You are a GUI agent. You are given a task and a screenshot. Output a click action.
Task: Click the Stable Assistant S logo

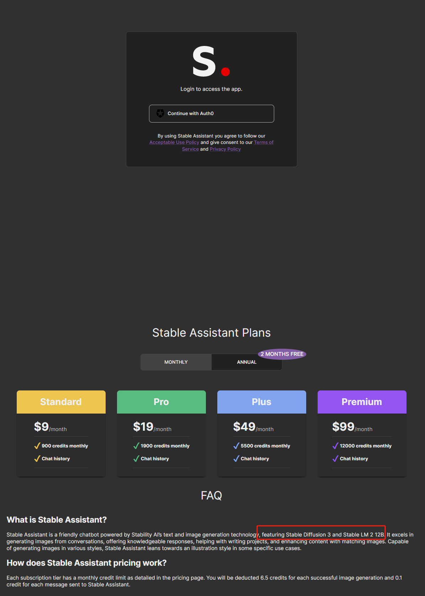[x=211, y=62]
